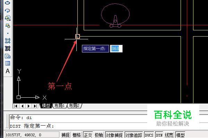Toggle 极轴 polar tracking
The image size is (208, 138).
pyautogui.click(x=99, y=135)
